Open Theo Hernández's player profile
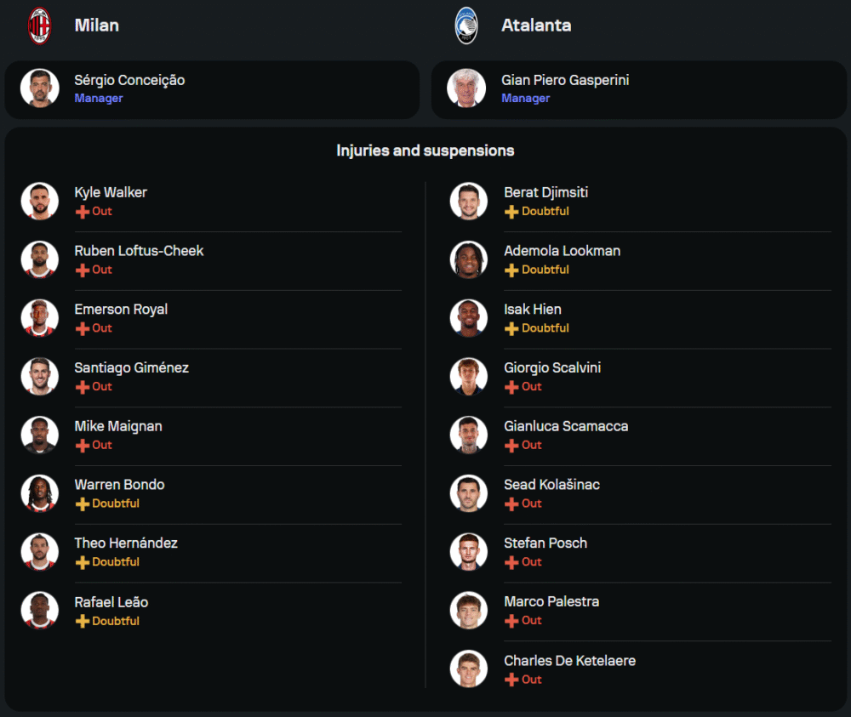 (126, 543)
